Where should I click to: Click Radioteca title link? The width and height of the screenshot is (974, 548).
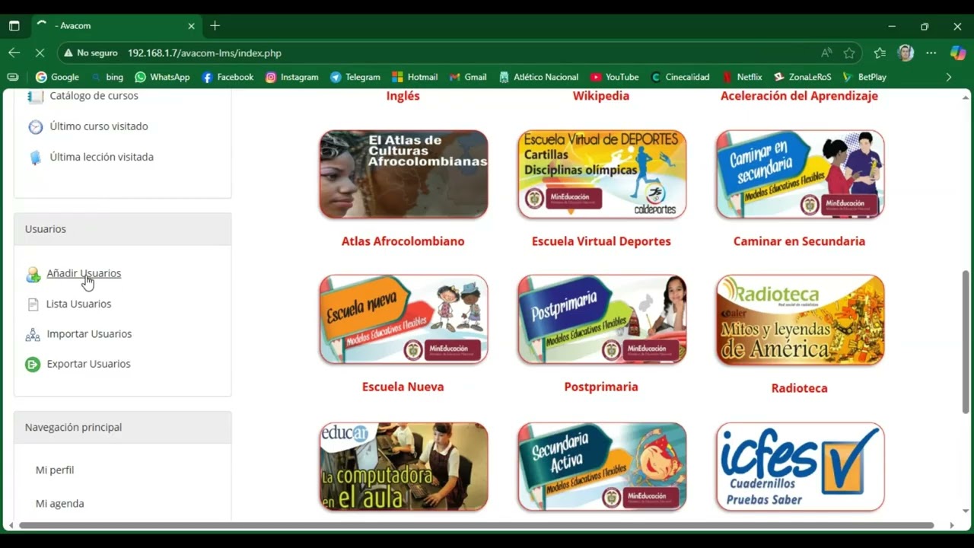point(799,388)
